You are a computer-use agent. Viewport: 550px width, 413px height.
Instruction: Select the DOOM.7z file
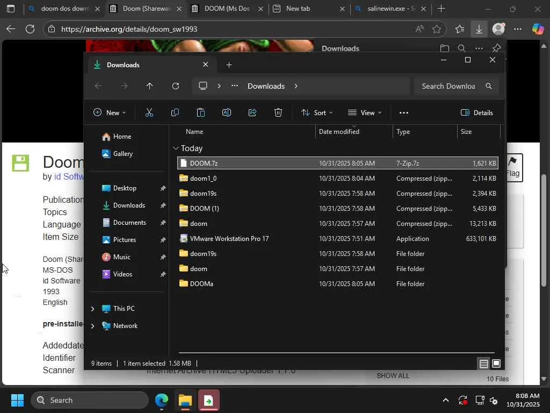click(338, 163)
